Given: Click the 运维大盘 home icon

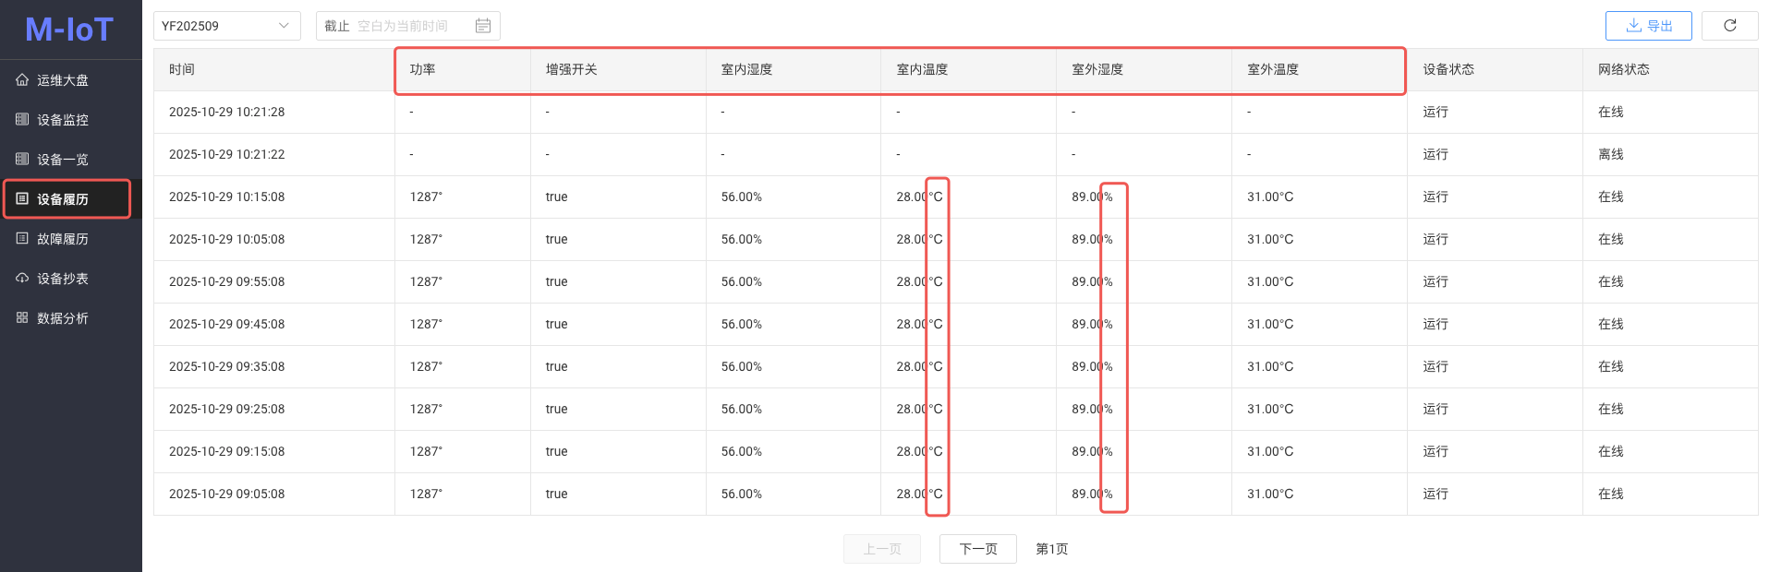Looking at the screenshot, I should [22, 80].
